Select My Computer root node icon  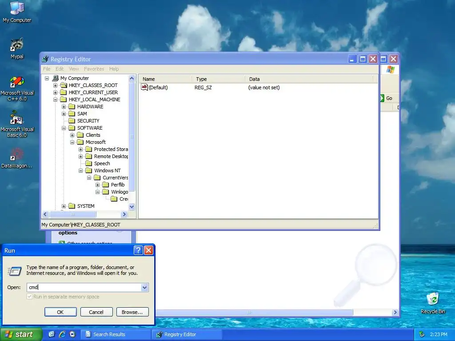55,78
